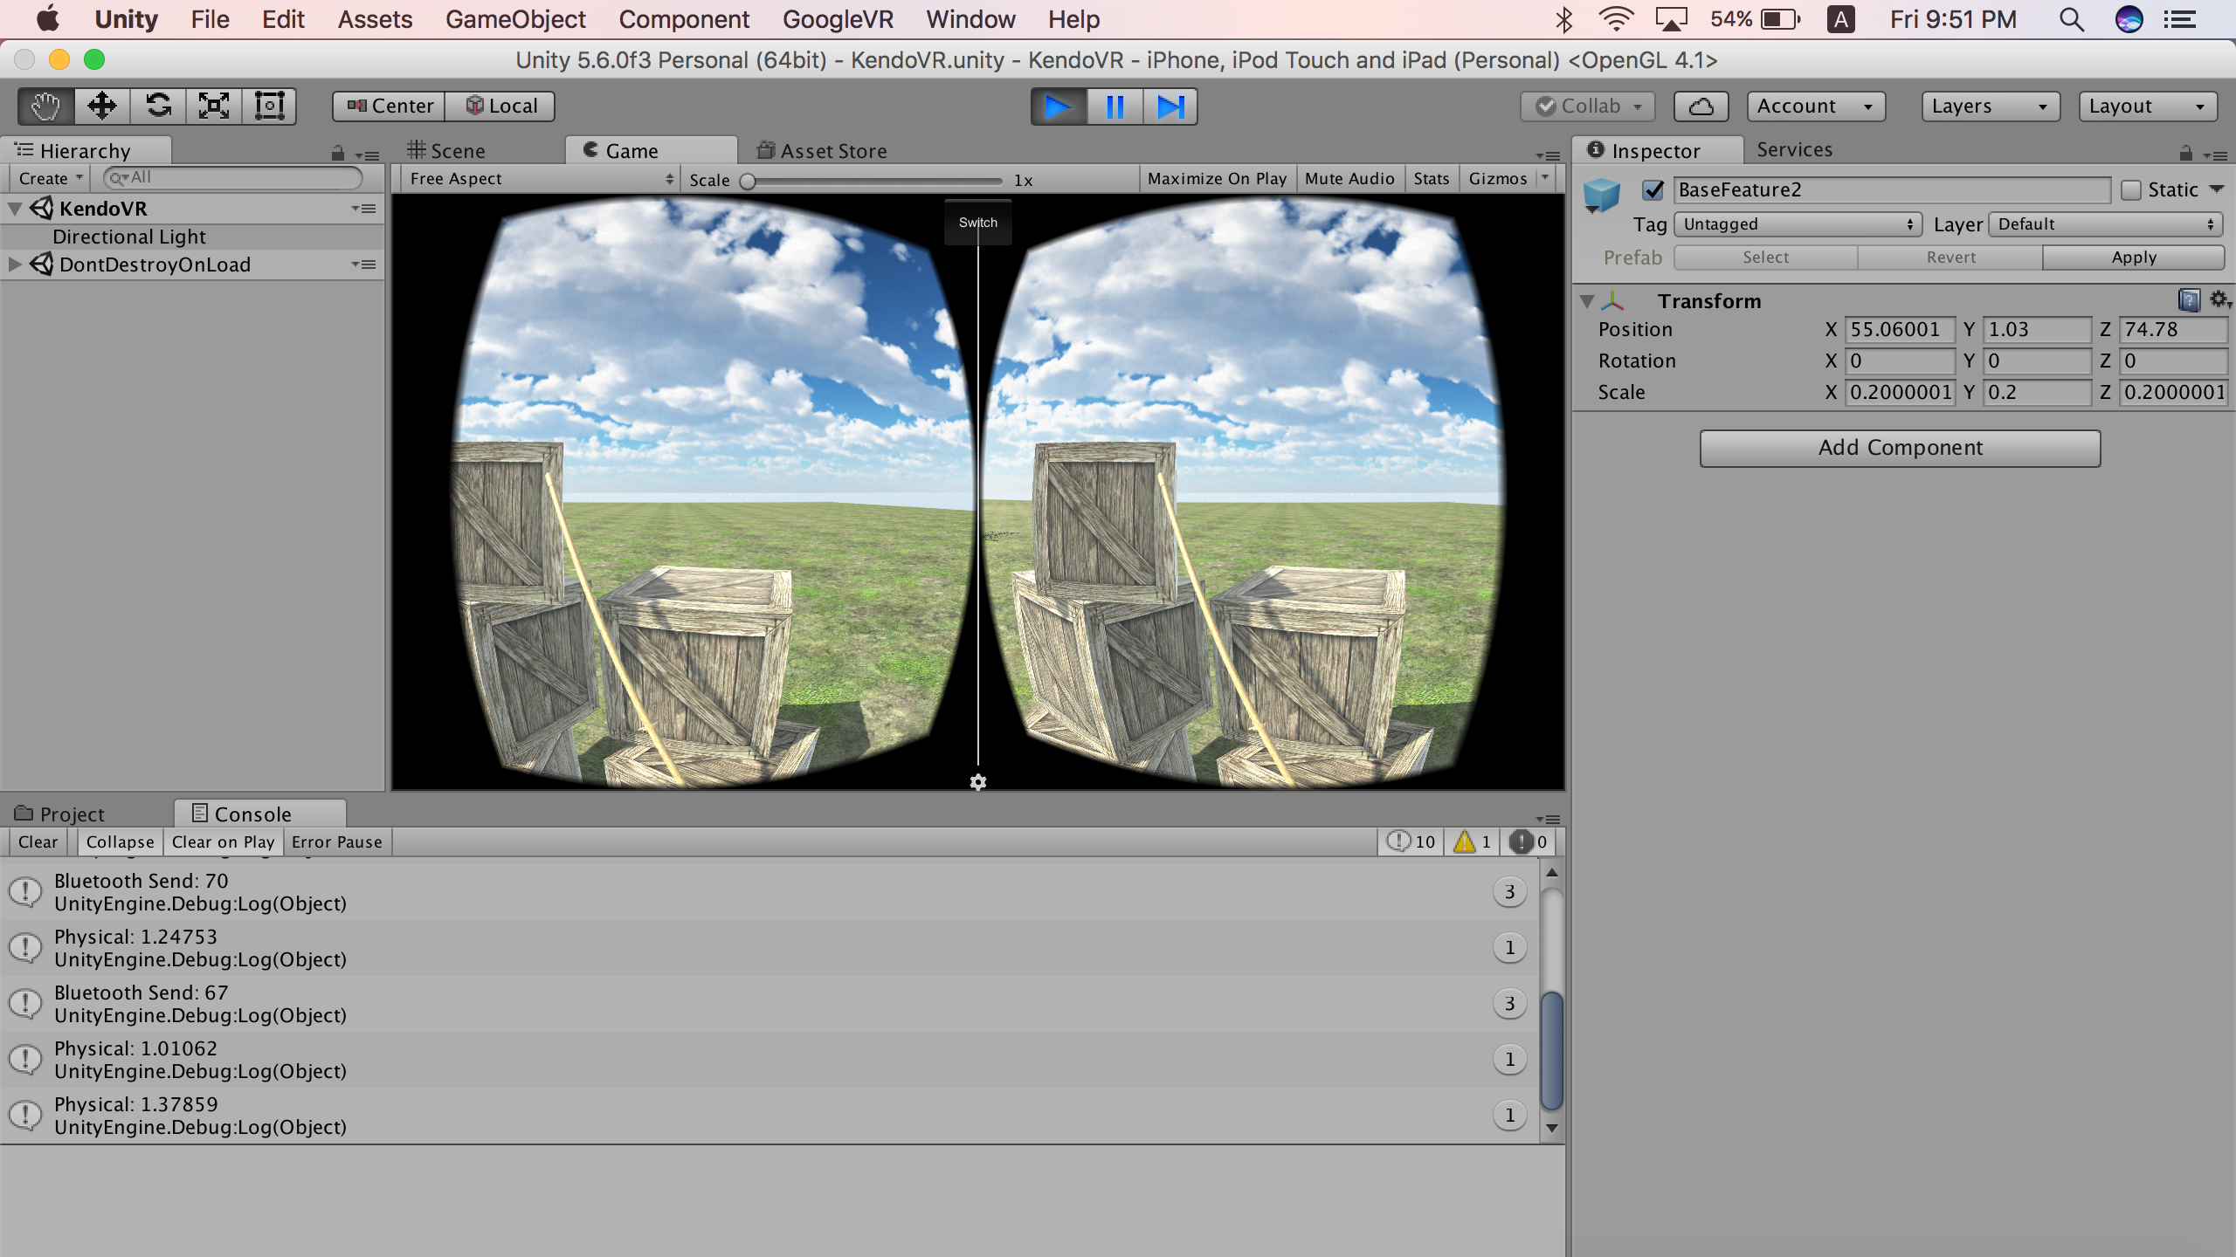Select the Rotate tool
Image resolution: width=2236 pixels, height=1257 pixels.
point(158,106)
